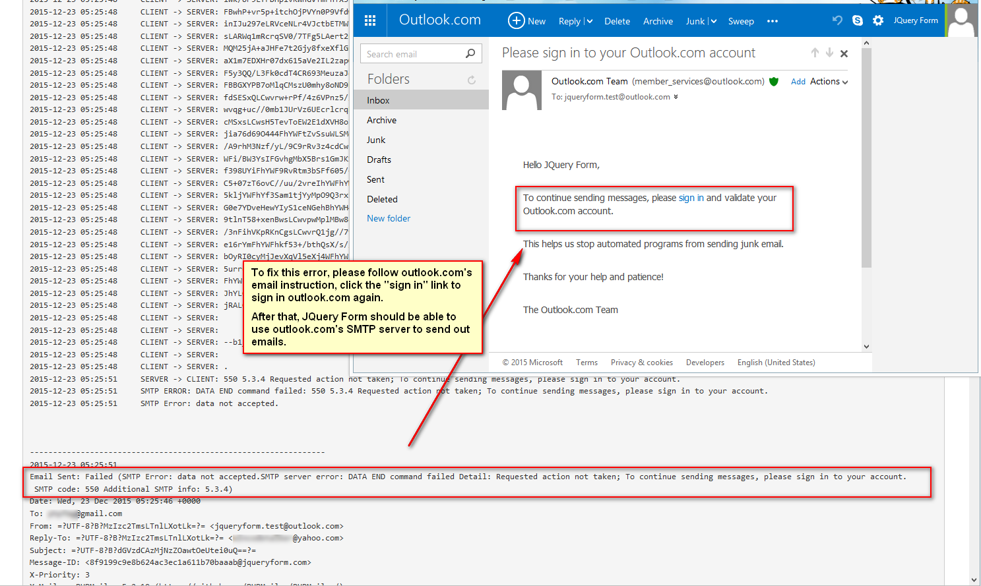Open the Terms footer link

click(x=586, y=363)
